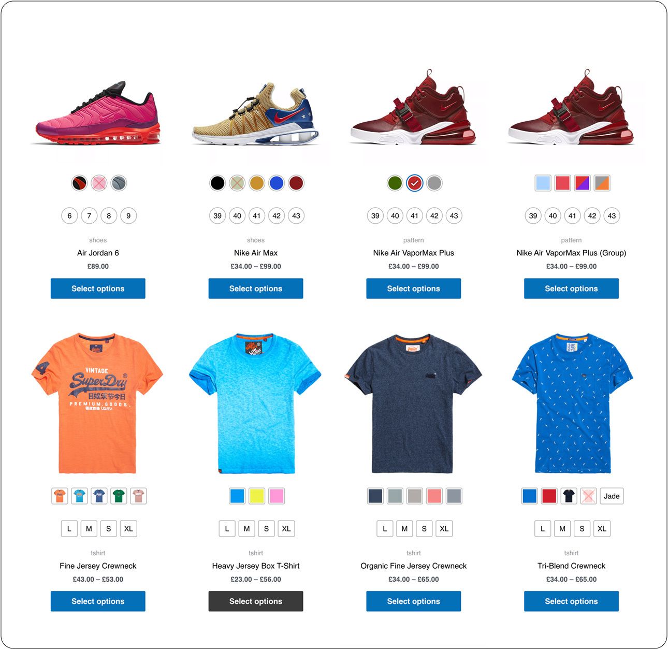Select size 8 for Air Jordan 6
This screenshot has height=649, width=668.
[x=109, y=215]
